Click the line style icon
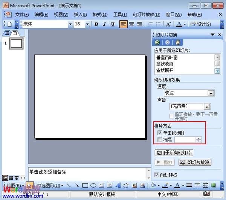 (x=189, y=185)
